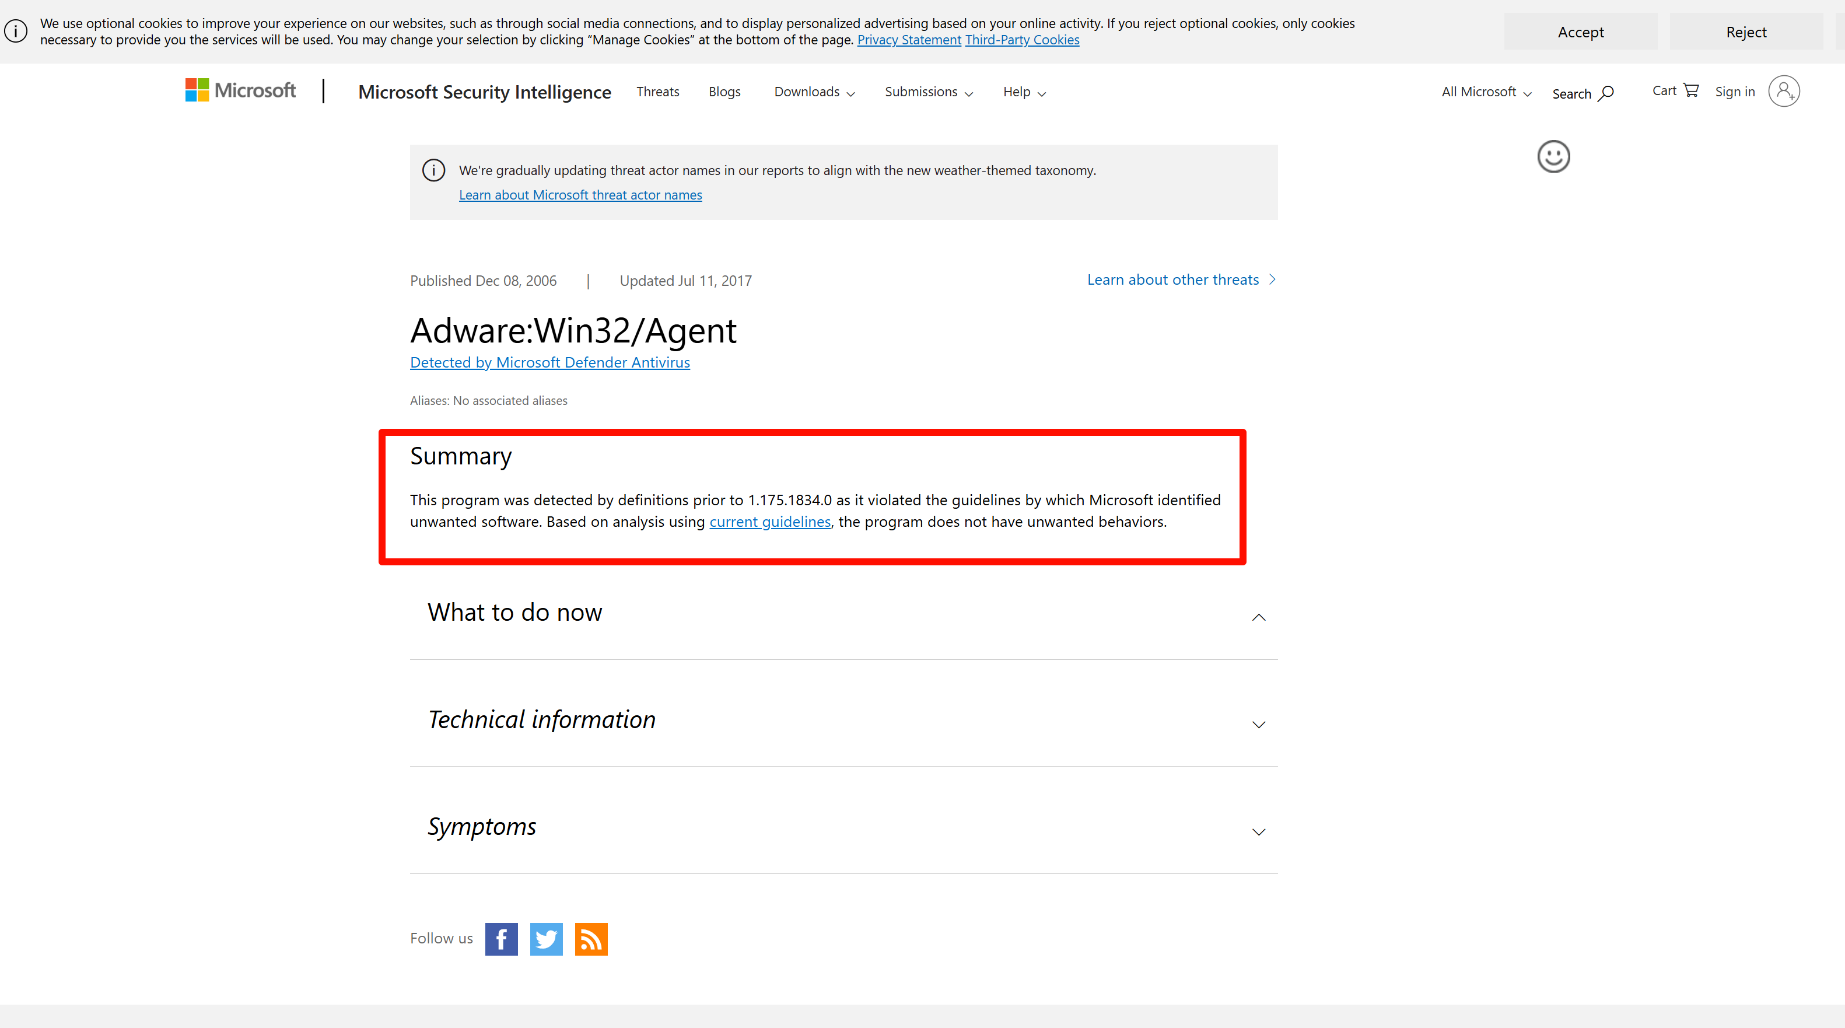Click the Summary heading
1845x1028 pixels.
coord(461,456)
